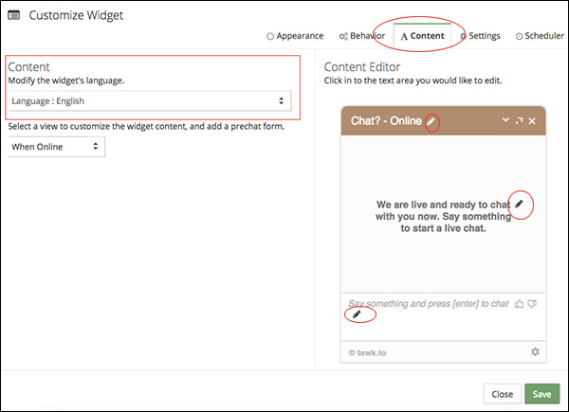Click thumbs down icon in chat widget
The image size is (569, 412).
click(x=532, y=304)
